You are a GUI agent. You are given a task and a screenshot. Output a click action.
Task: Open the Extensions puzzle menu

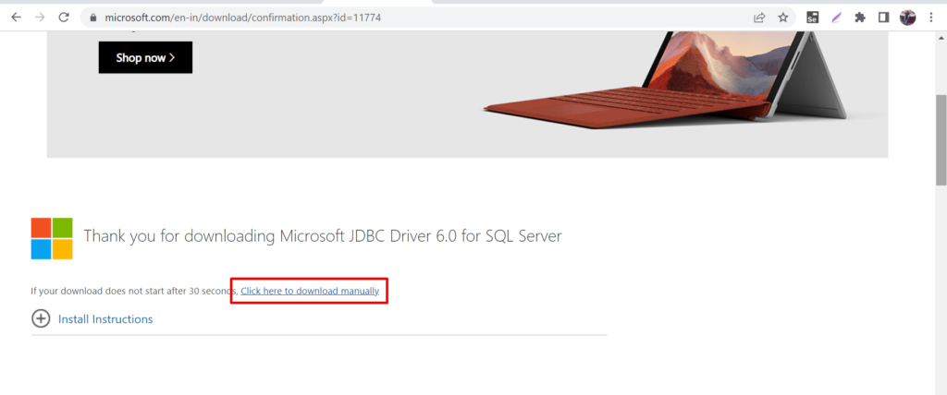(860, 17)
